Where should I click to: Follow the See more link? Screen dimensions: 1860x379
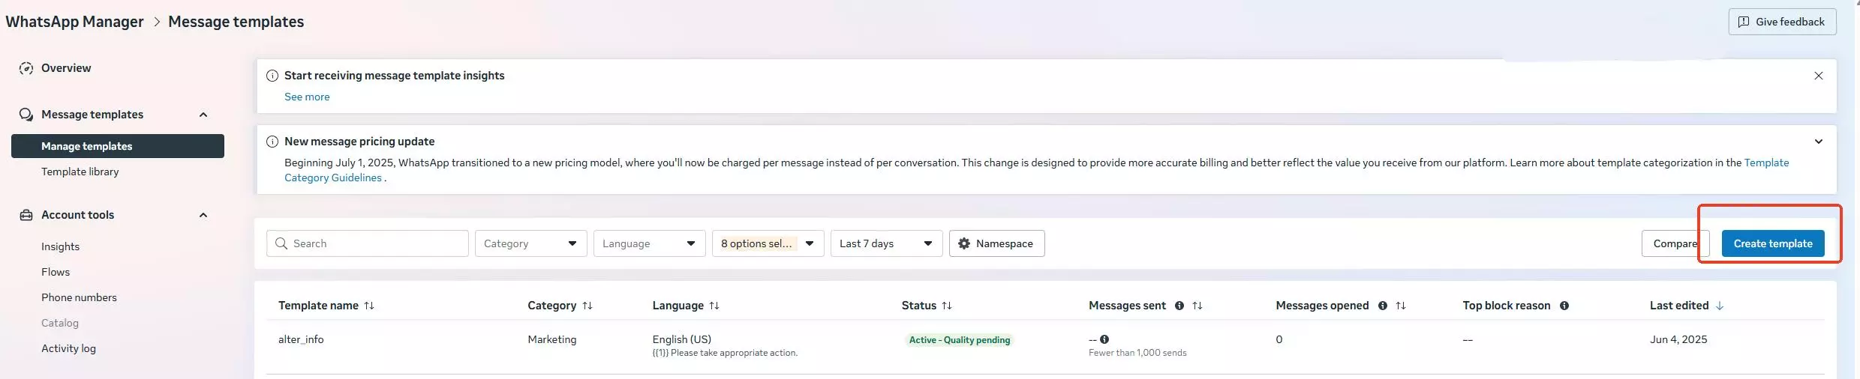(307, 97)
